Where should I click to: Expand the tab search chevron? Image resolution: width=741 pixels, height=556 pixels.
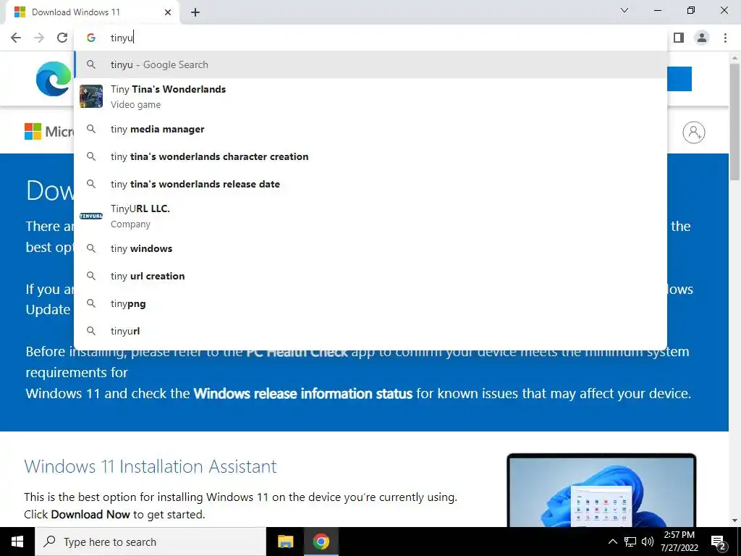[624, 10]
